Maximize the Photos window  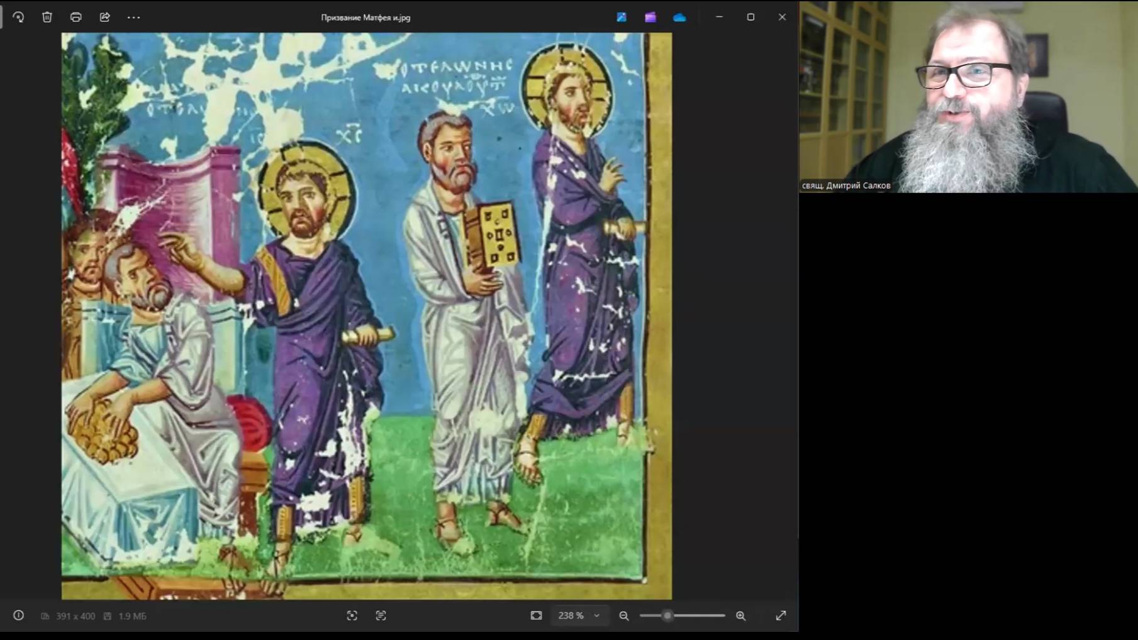click(x=750, y=17)
